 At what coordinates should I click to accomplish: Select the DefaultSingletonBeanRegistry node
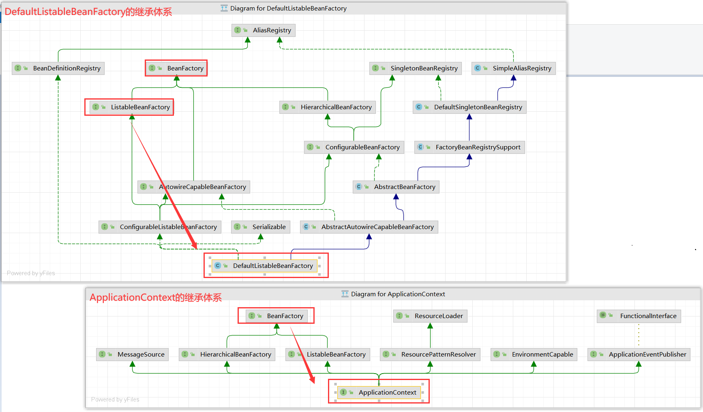(469, 107)
